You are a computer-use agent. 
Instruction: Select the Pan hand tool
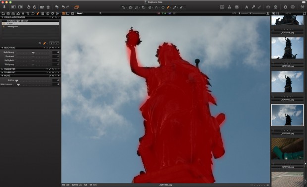click(130, 7)
